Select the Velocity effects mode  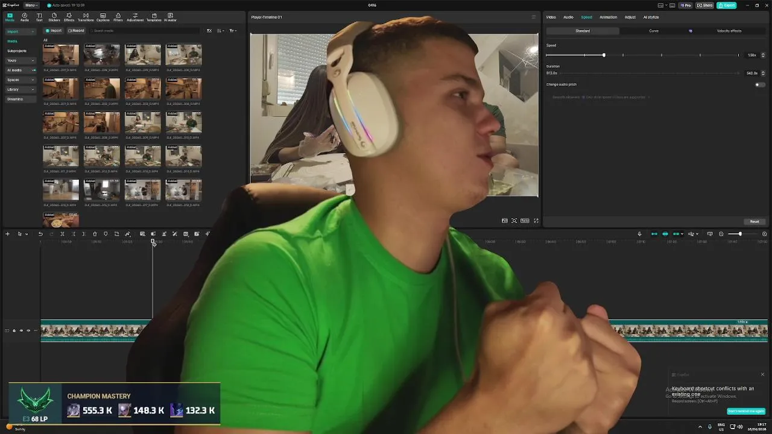pyautogui.click(x=729, y=31)
